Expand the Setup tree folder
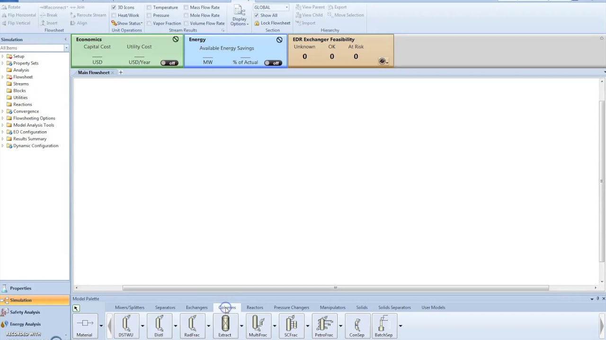Screen dimensions: 606x340 3,56
